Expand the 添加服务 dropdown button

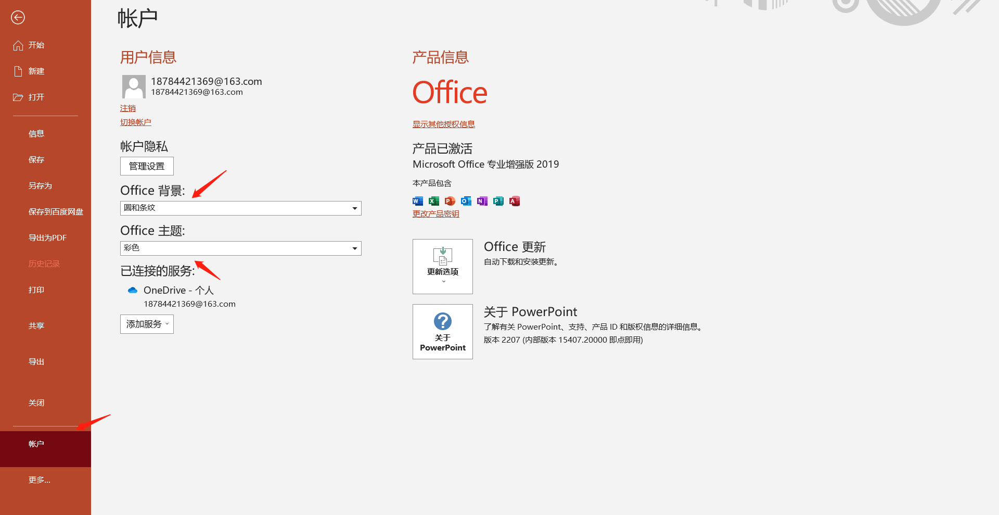click(147, 324)
